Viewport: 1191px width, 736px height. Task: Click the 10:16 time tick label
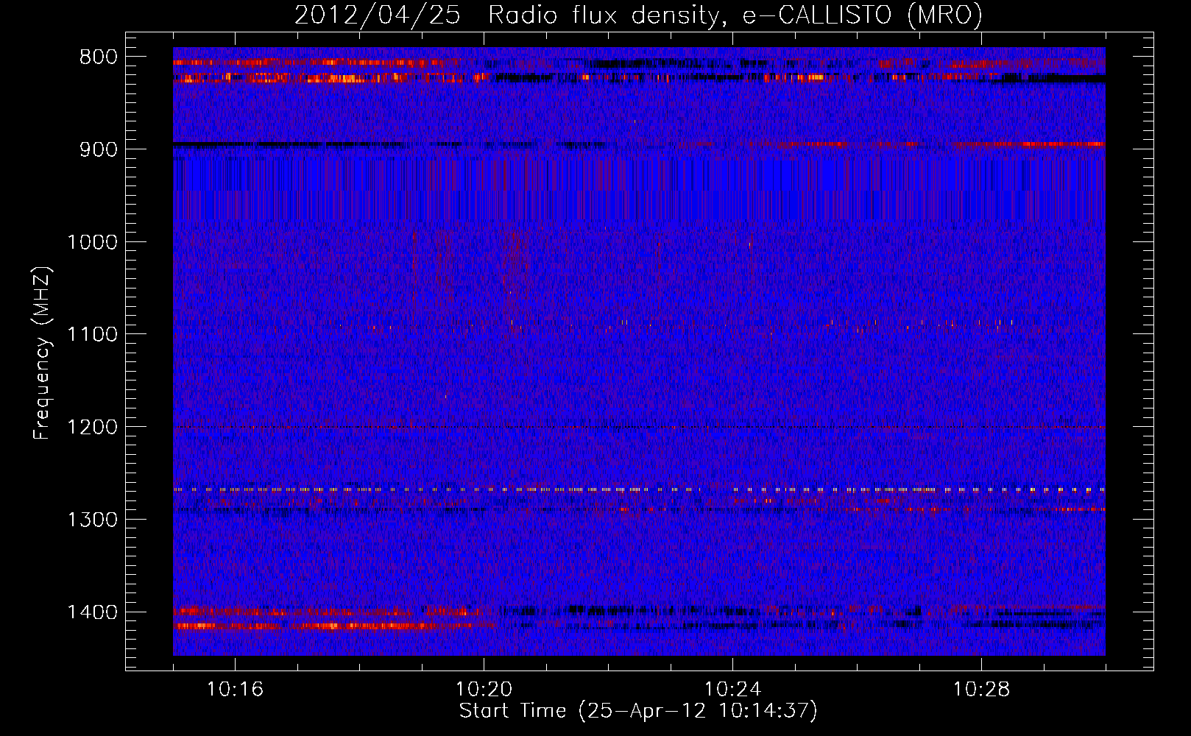pos(235,690)
